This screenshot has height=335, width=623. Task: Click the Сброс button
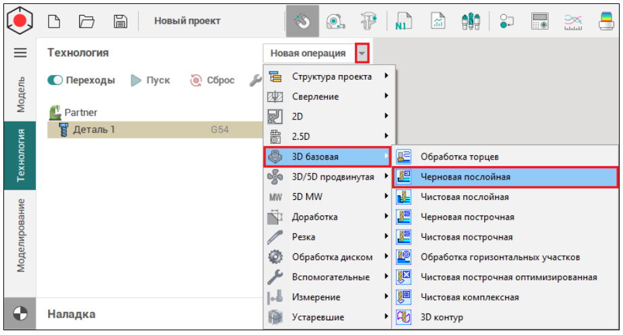click(x=212, y=80)
